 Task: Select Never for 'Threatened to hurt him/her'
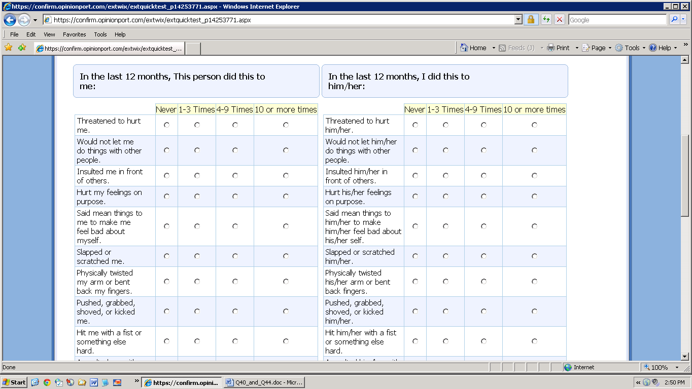click(415, 125)
